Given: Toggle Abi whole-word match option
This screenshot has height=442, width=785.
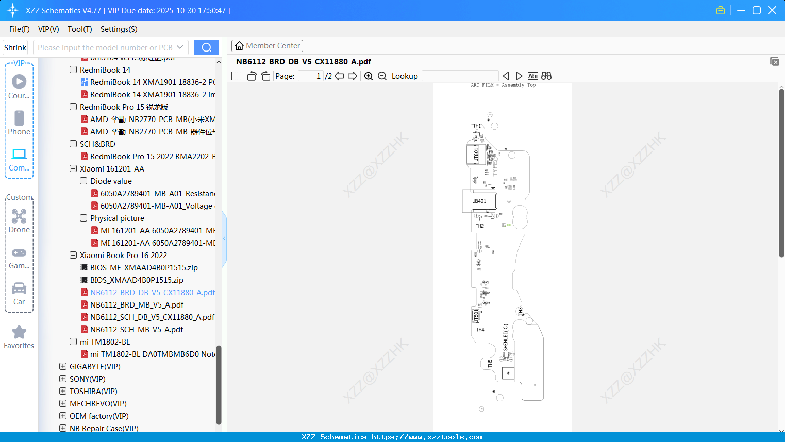Looking at the screenshot, I should point(532,76).
